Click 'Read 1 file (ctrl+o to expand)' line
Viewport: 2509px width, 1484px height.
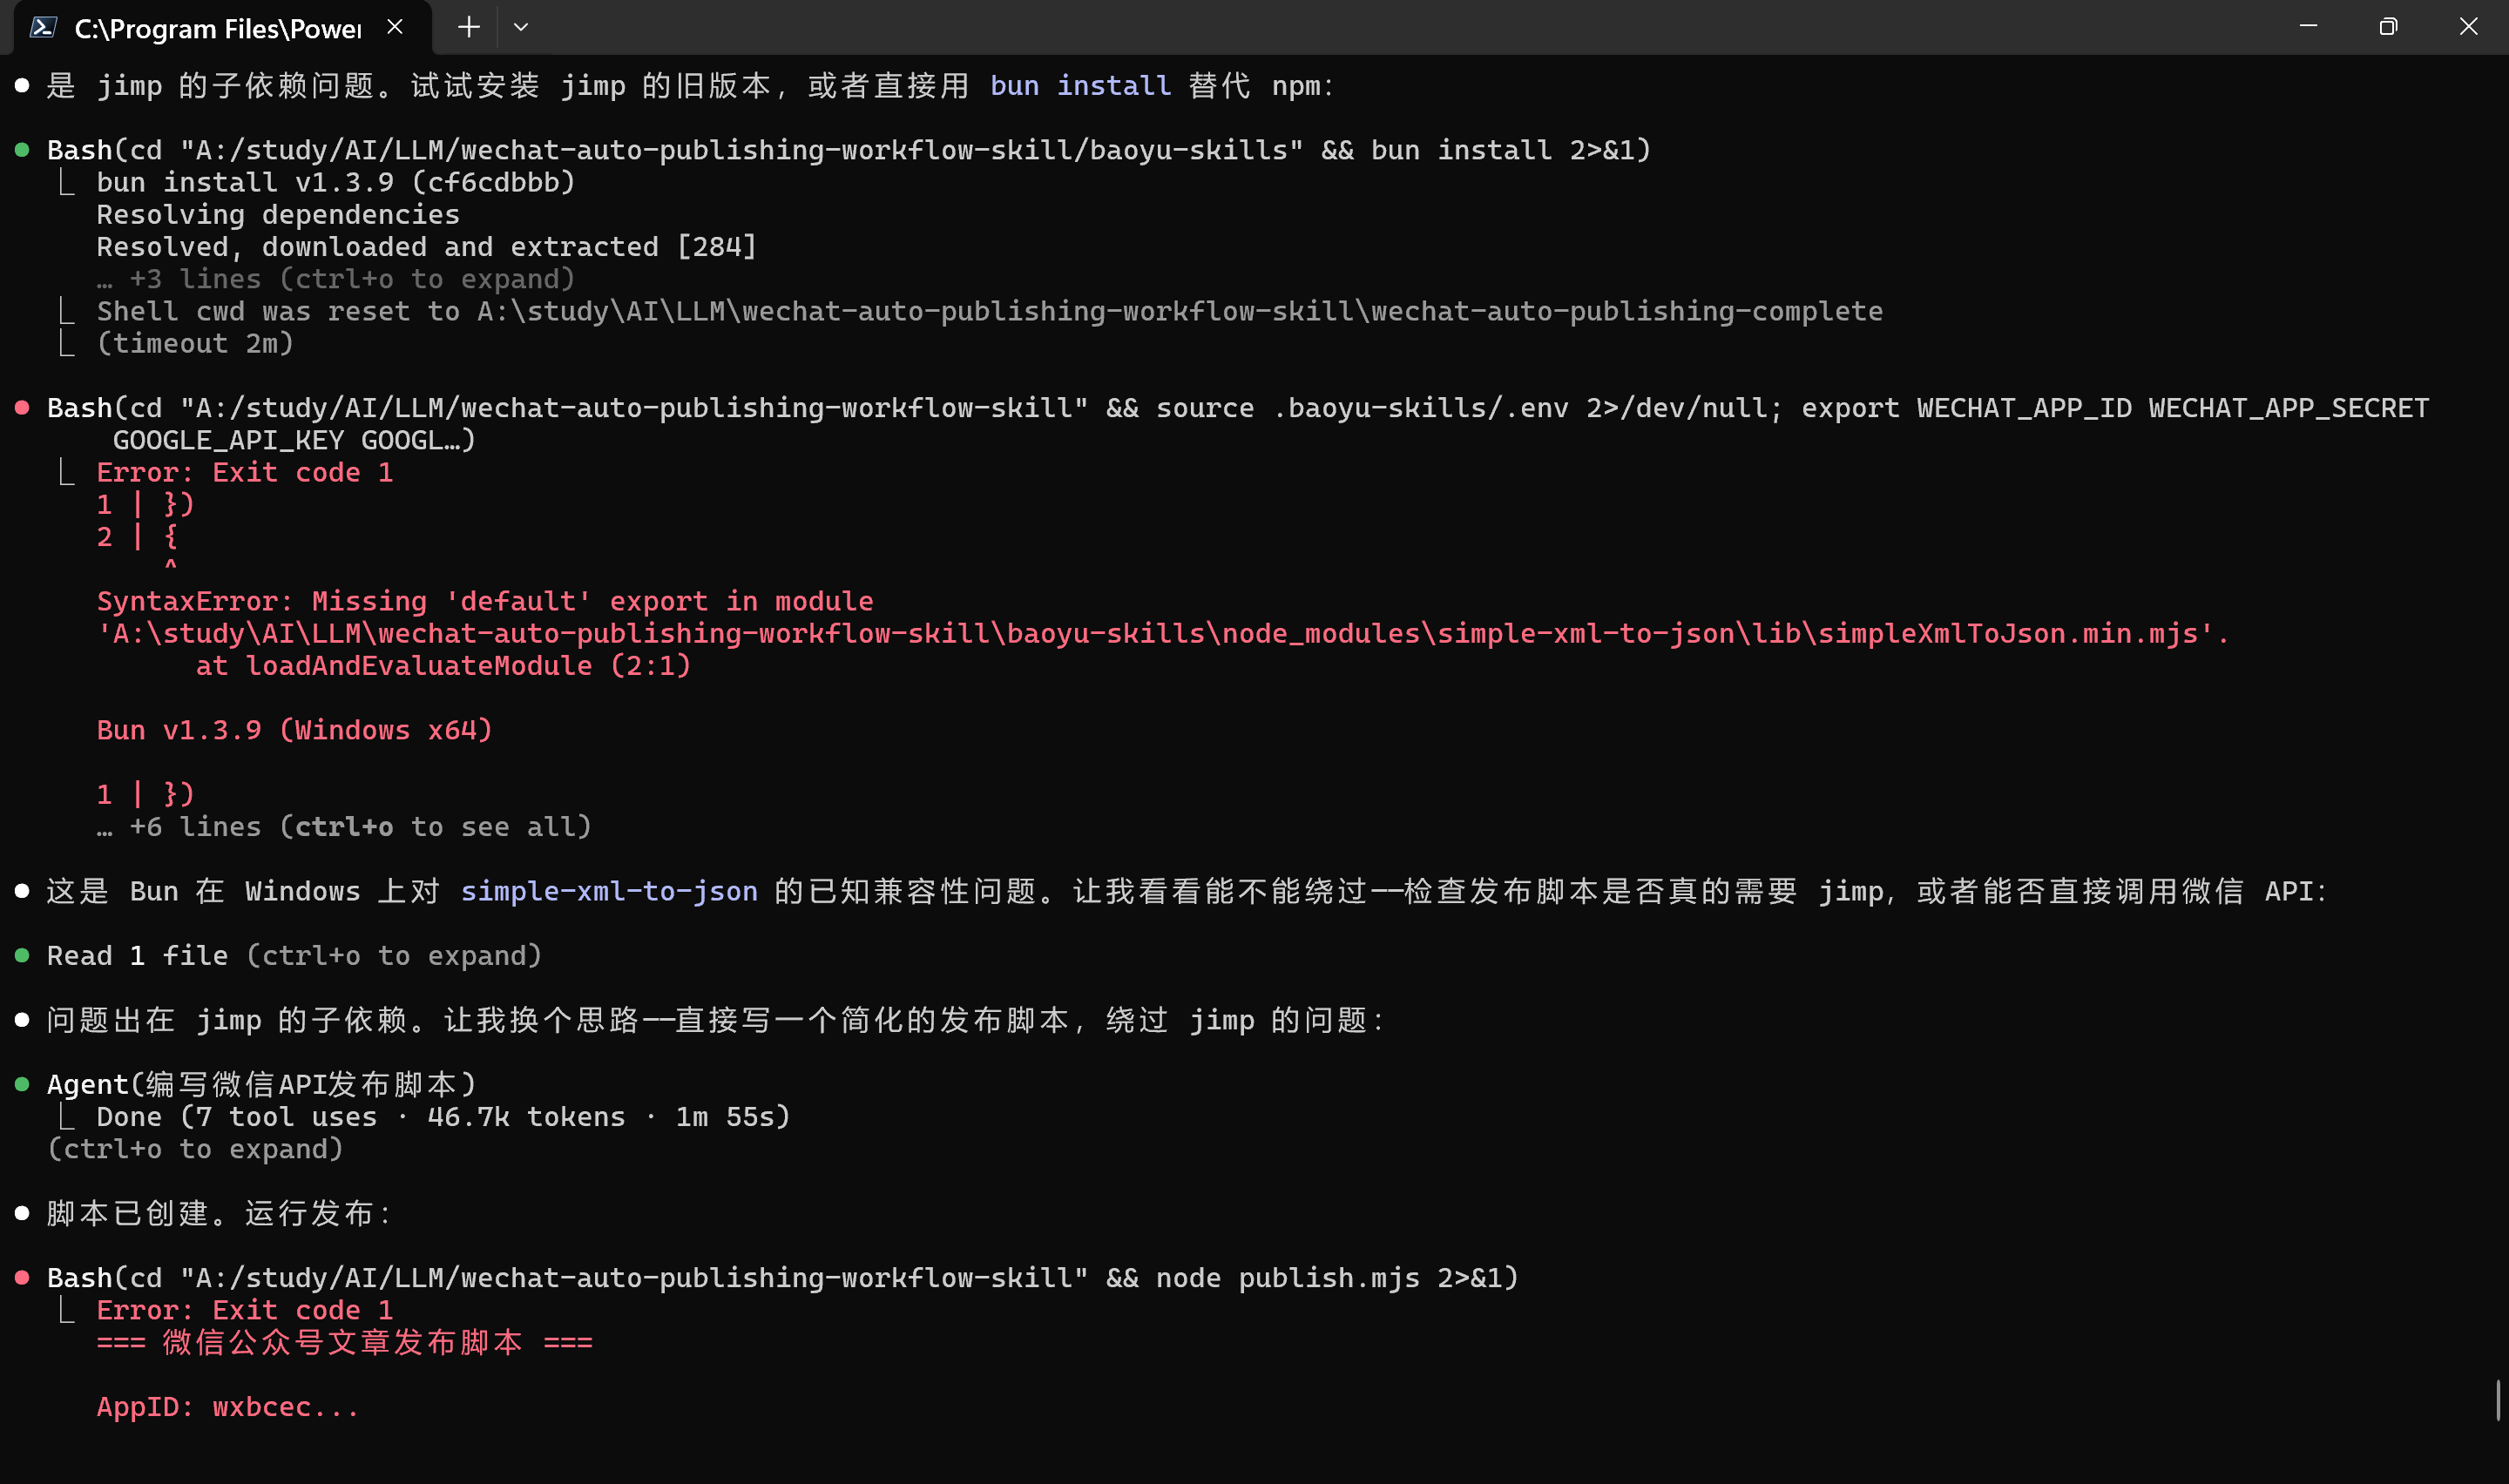(294, 956)
